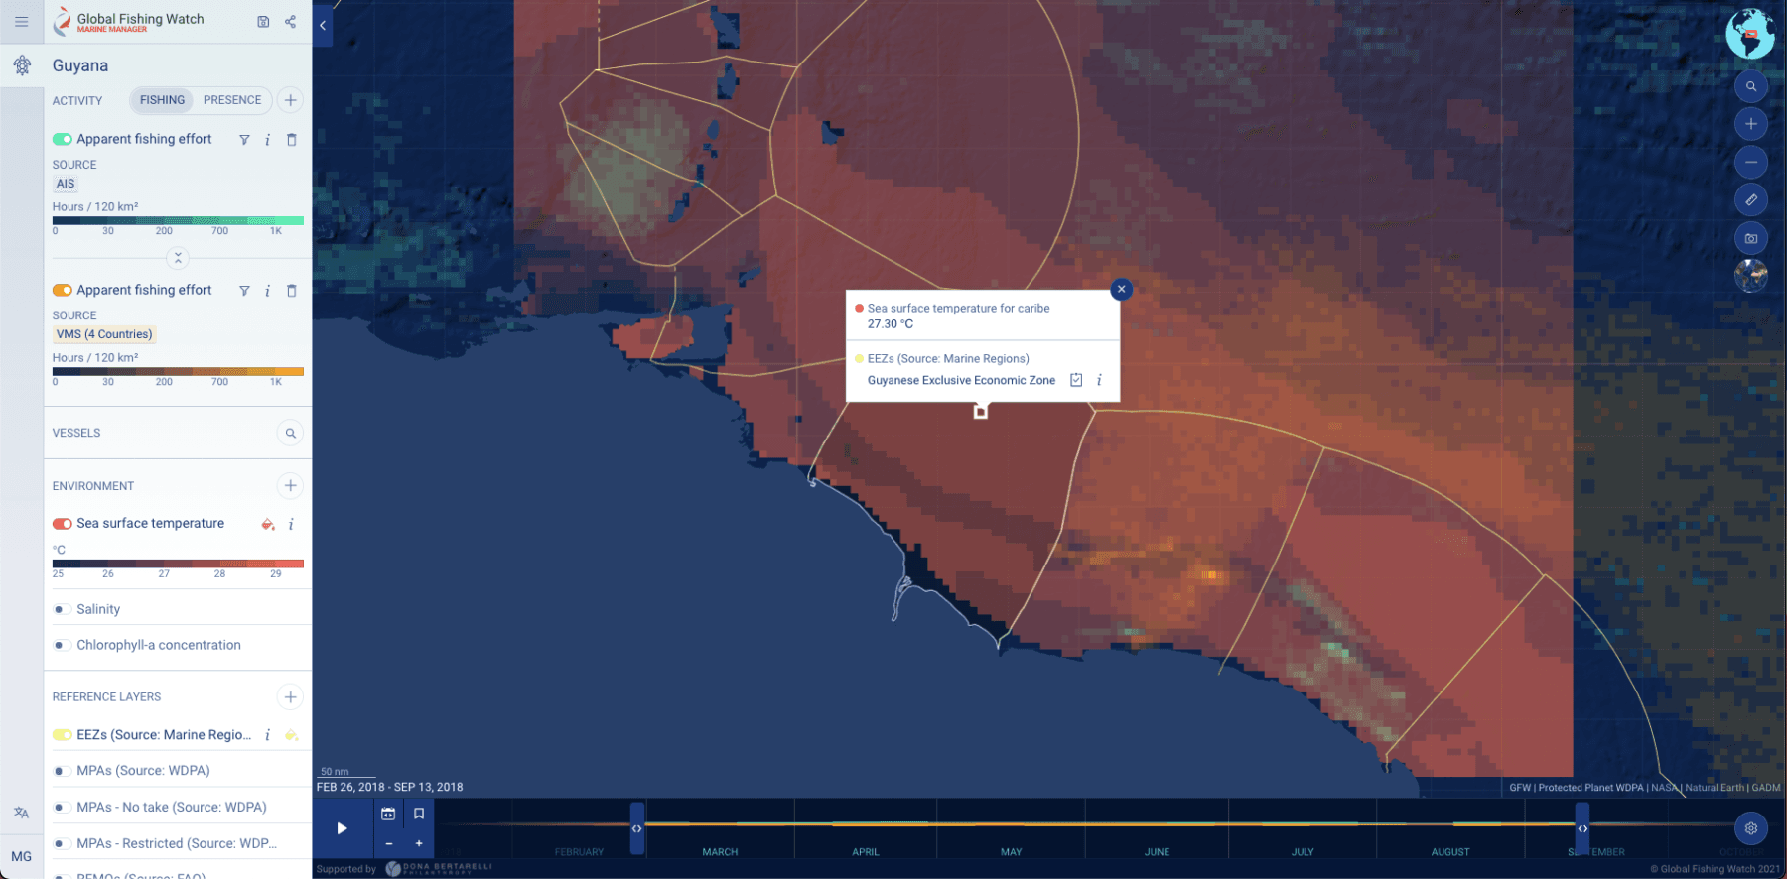The height and width of the screenshot is (879, 1787).
Task: Close the map info popup
Action: (1121, 290)
